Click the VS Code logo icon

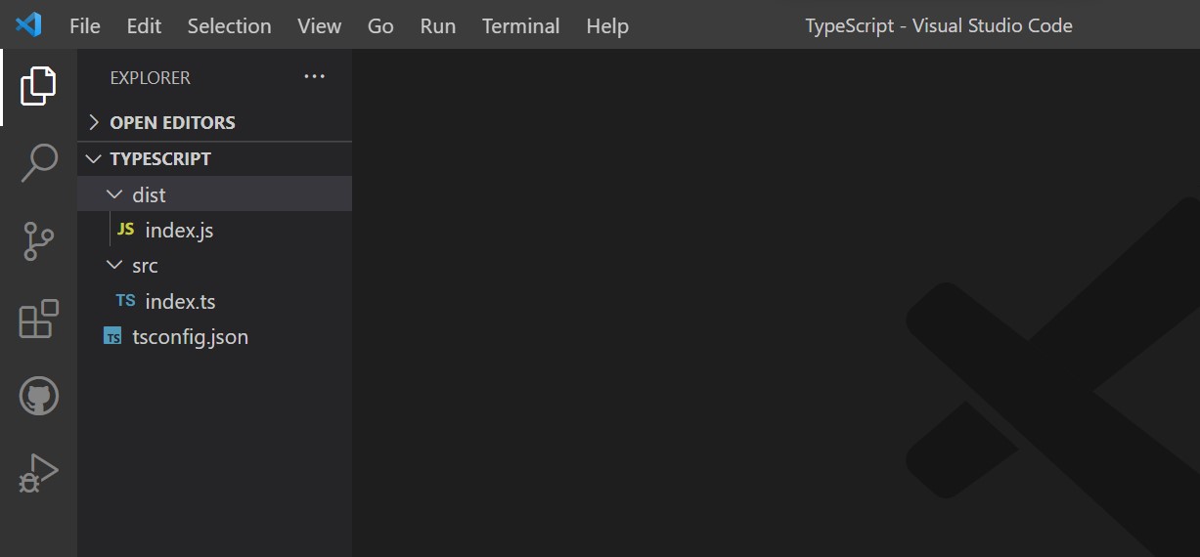click(28, 25)
